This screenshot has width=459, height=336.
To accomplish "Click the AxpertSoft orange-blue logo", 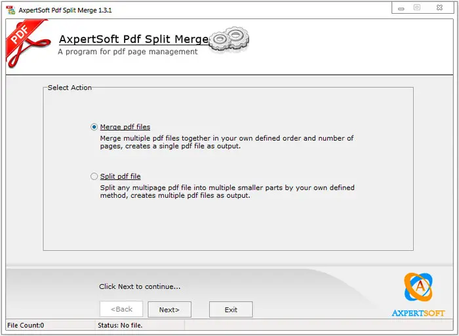I will [x=418, y=295].
